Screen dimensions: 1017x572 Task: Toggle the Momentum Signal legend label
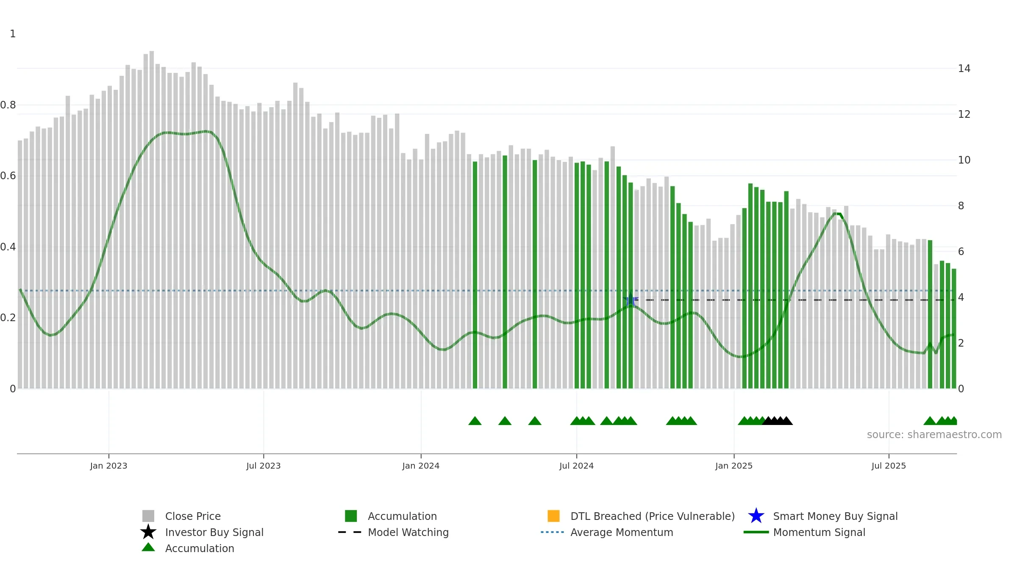[819, 532]
